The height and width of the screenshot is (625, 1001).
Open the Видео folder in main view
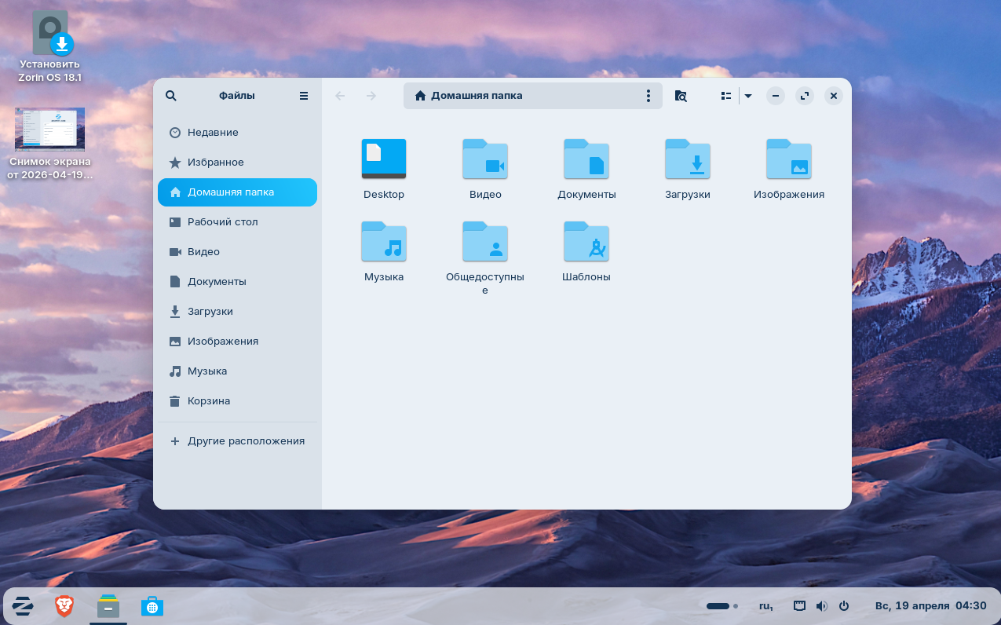point(485,160)
